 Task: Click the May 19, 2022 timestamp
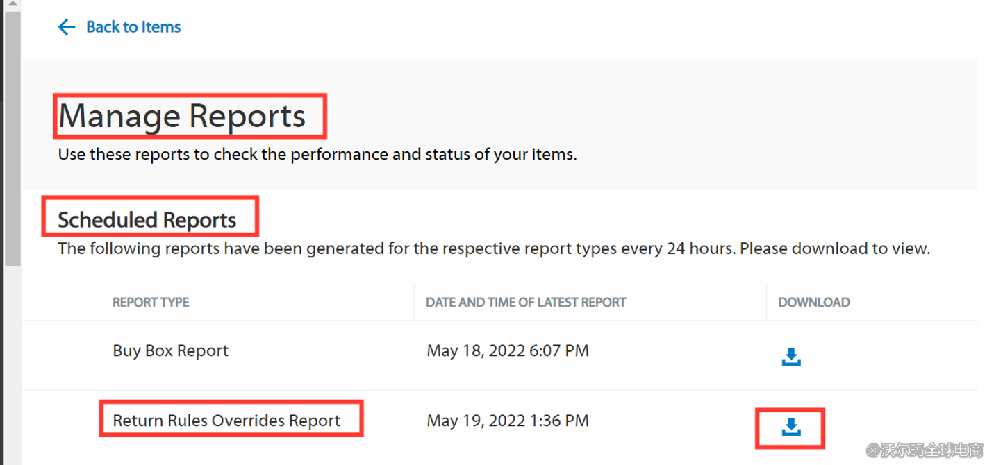coord(508,420)
